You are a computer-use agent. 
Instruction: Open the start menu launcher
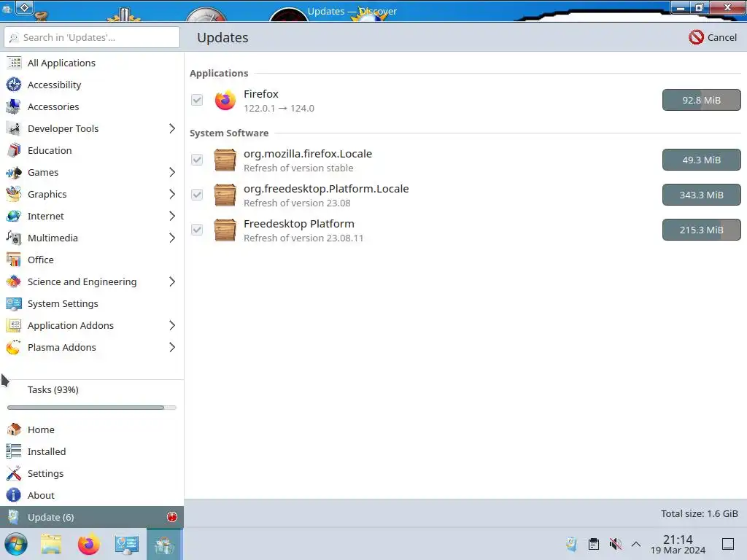point(16,545)
